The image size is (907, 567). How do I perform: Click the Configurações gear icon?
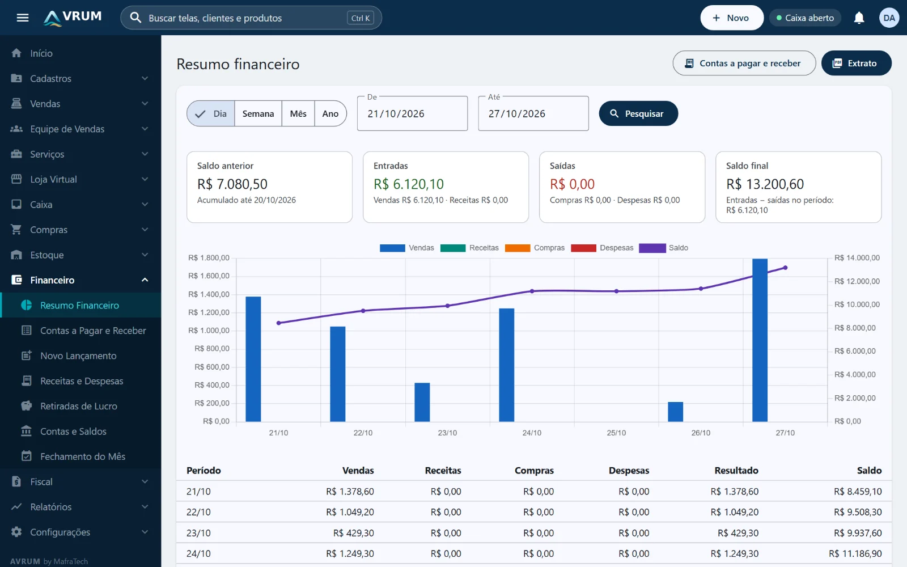[16, 532]
